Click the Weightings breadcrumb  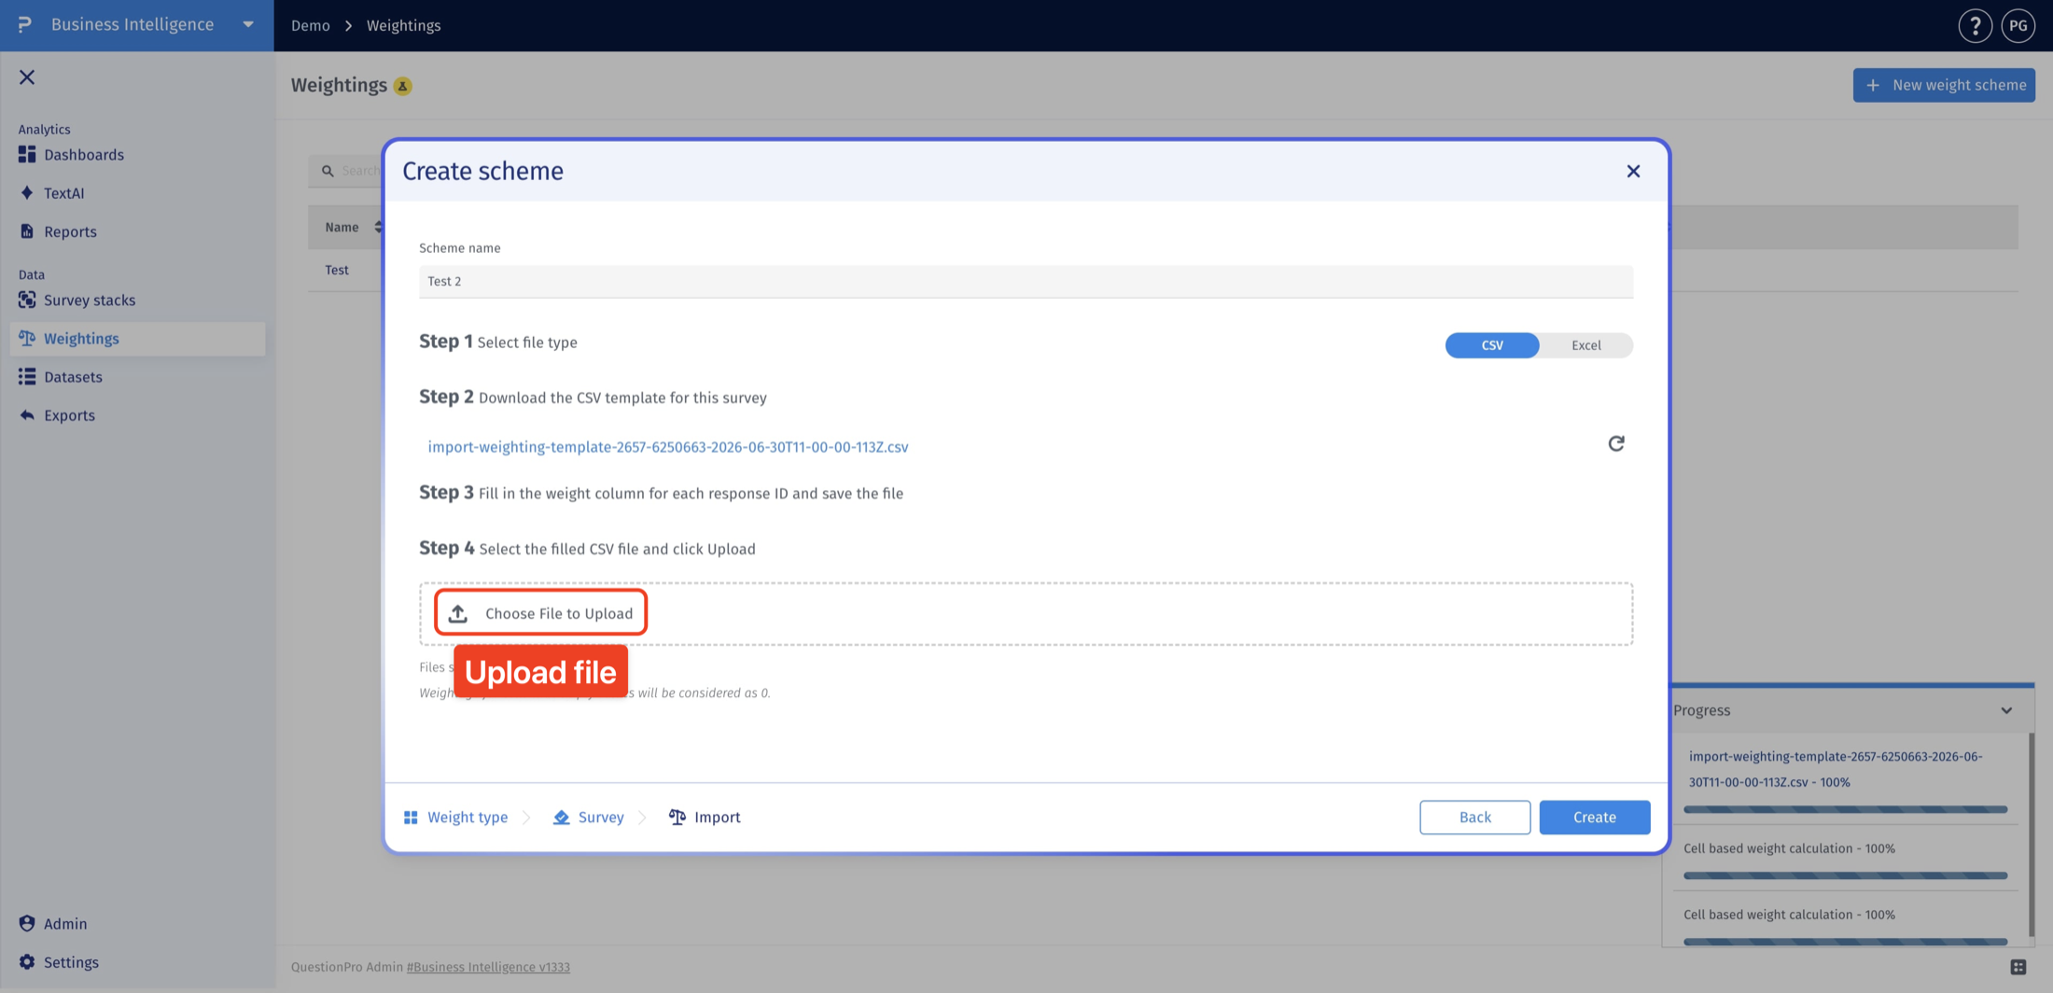(x=403, y=25)
